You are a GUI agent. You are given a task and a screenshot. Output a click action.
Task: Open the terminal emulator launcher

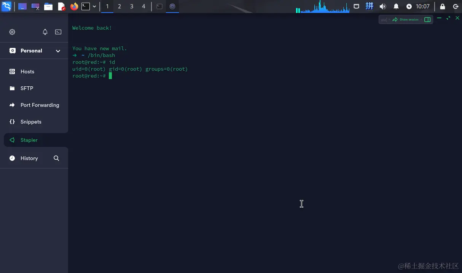[x=86, y=6]
